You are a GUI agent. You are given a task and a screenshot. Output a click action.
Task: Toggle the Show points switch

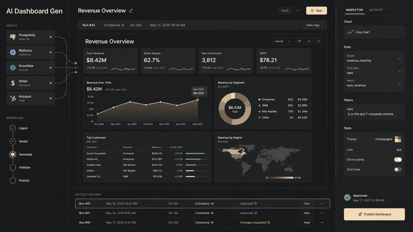tap(398, 159)
